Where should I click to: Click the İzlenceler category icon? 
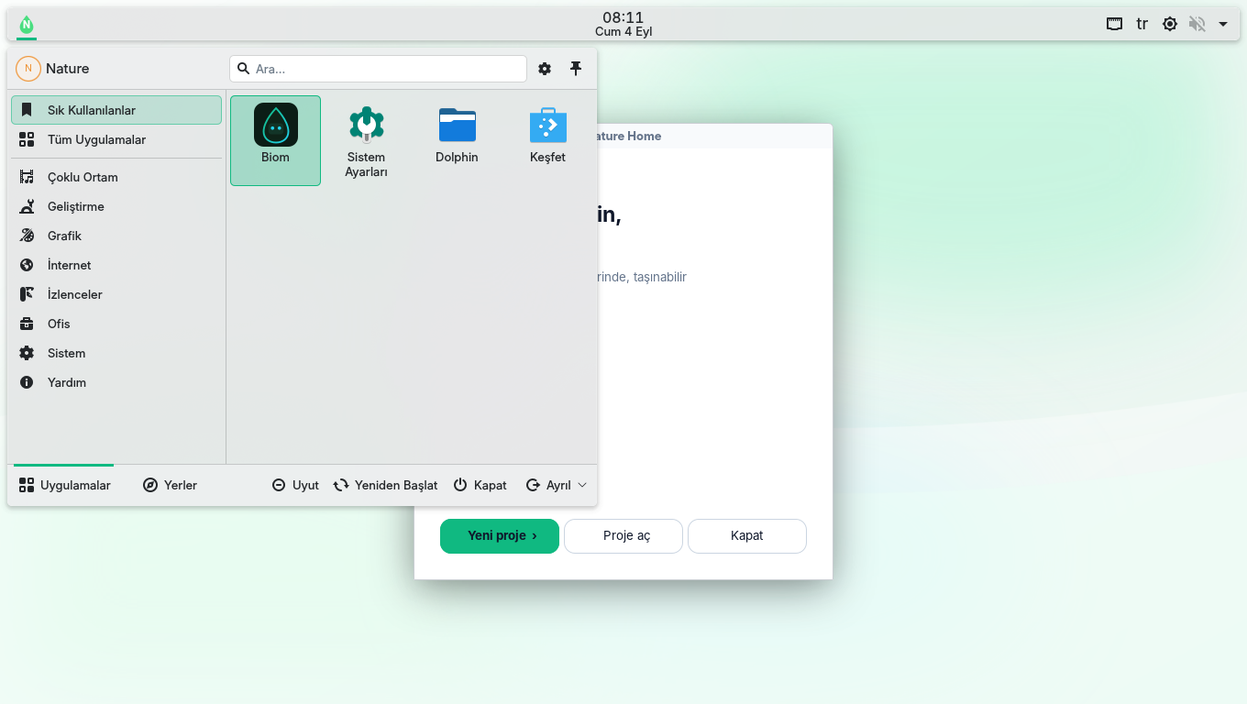27,294
